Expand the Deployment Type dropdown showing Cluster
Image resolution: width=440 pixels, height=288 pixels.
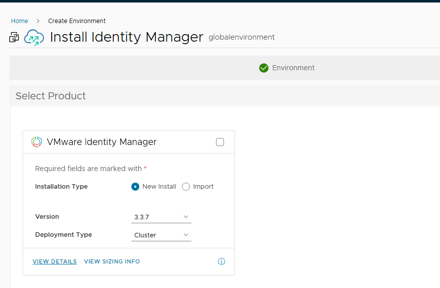point(161,235)
